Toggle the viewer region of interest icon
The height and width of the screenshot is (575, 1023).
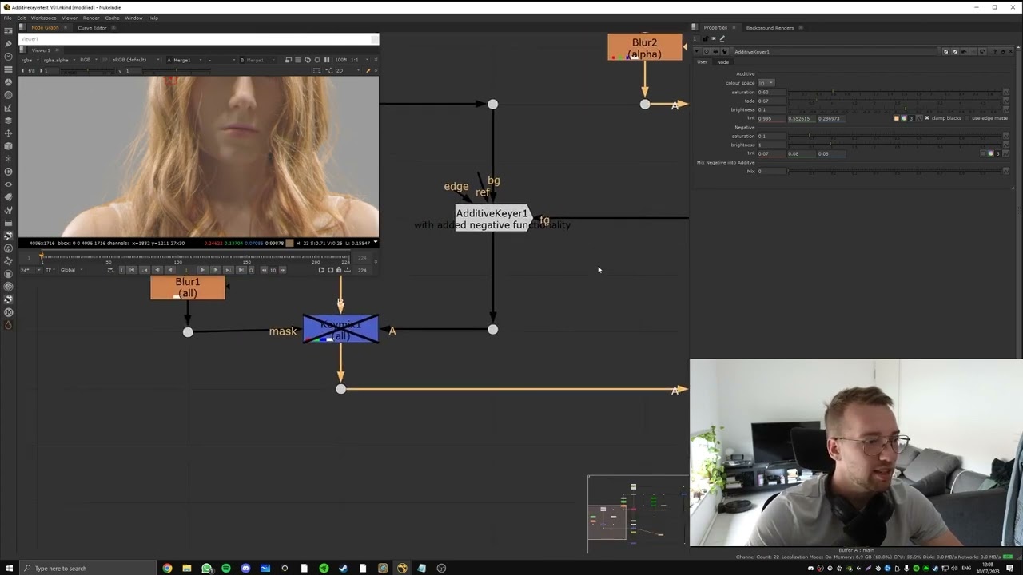pyautogui.click(x=316, y=71)
